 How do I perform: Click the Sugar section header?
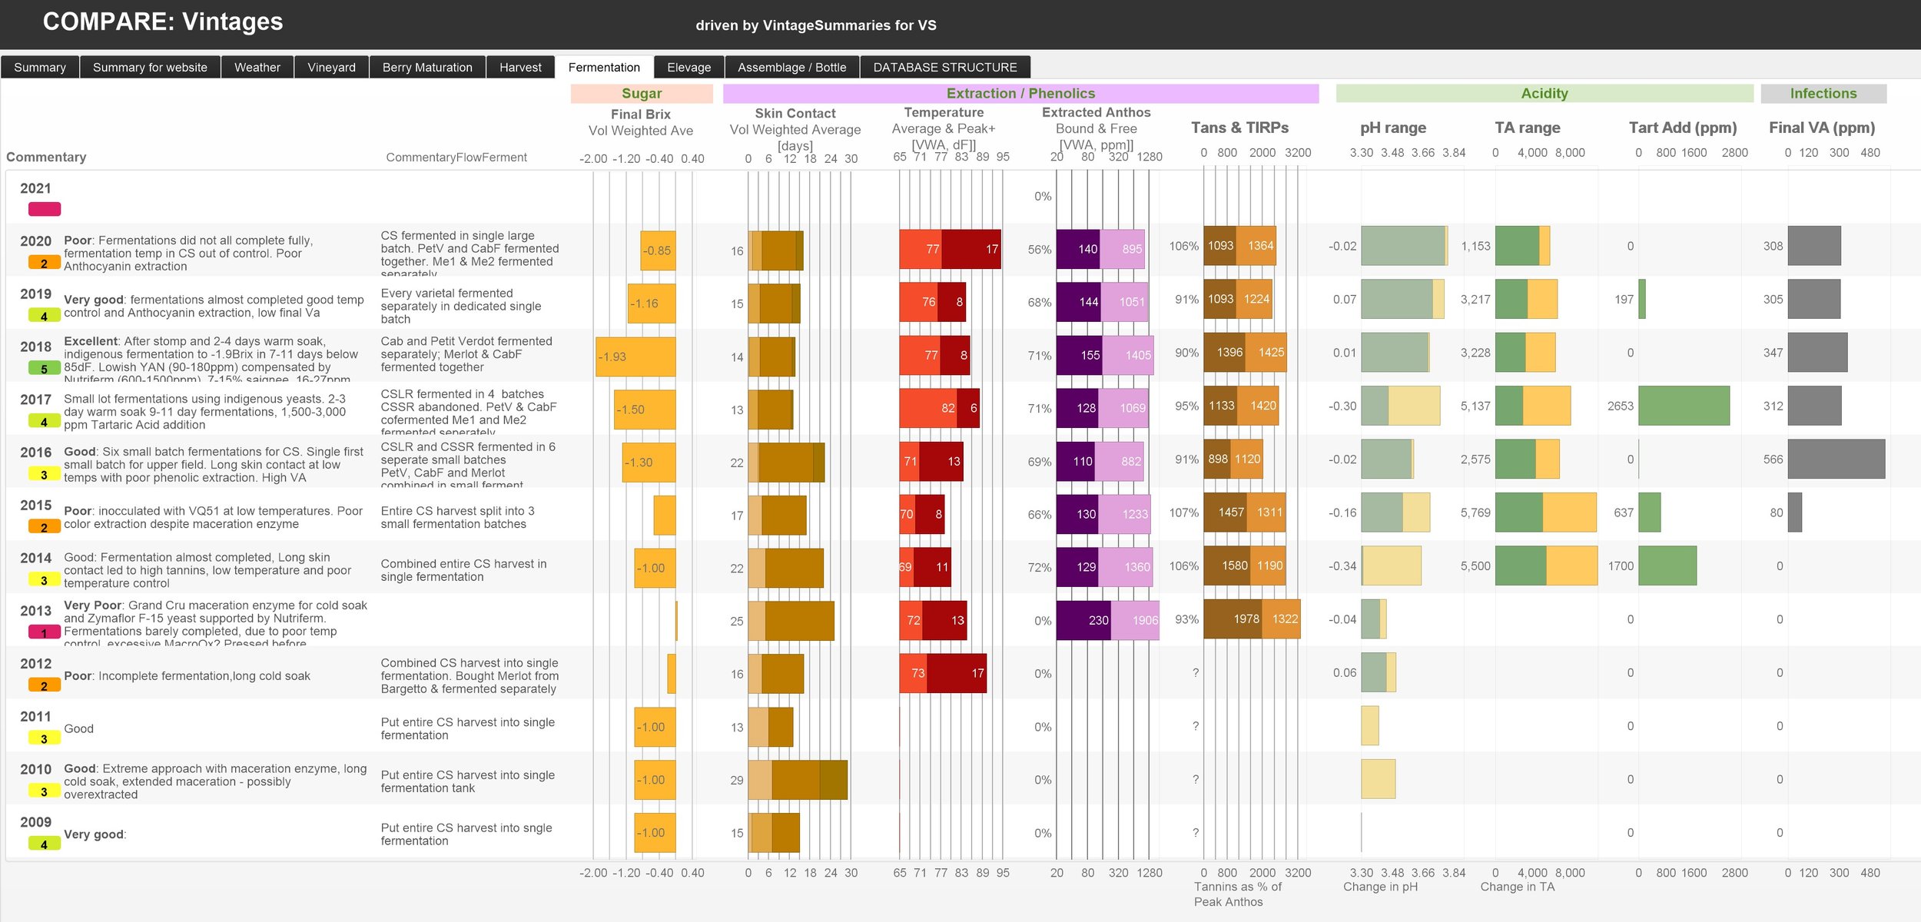[642, 94]
